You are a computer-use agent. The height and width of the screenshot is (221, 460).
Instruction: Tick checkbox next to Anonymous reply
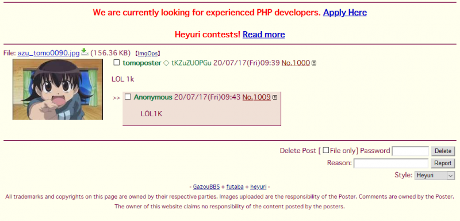tap(128, 97)
